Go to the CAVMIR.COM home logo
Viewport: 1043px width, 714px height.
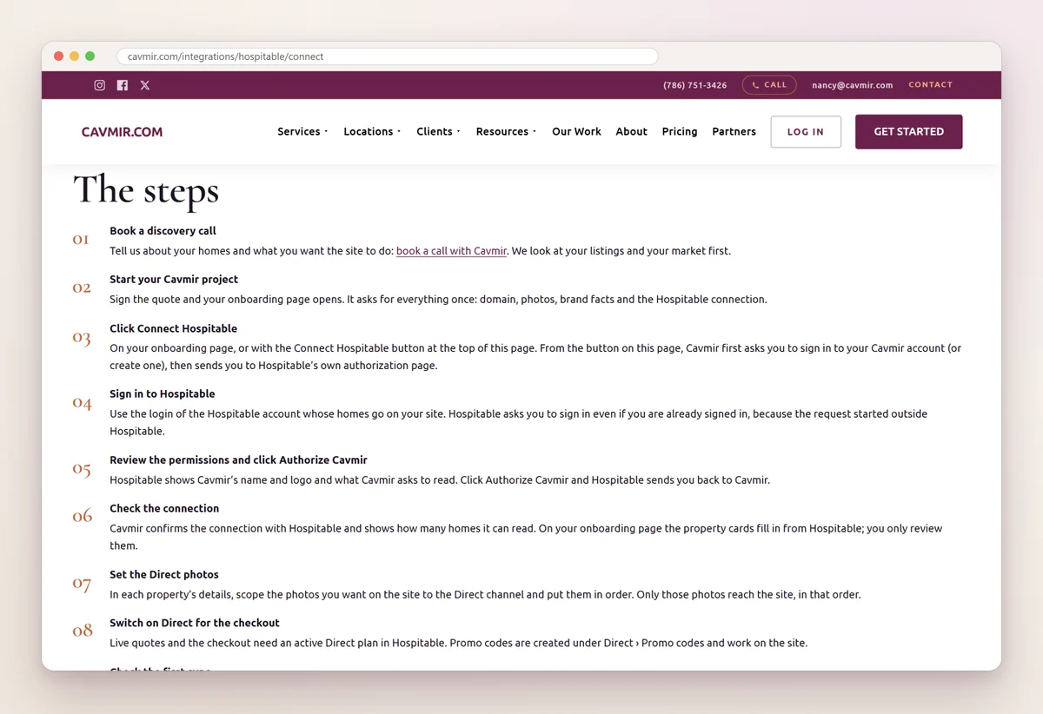click(123, 132)
